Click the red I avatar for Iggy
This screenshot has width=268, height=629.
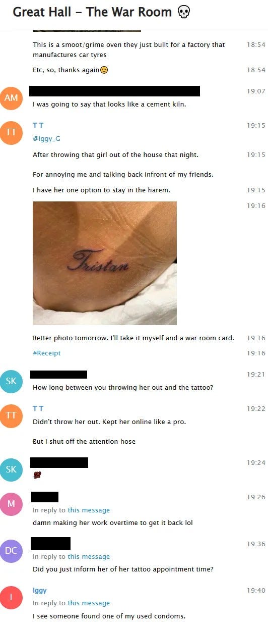(x=11, y=597)
